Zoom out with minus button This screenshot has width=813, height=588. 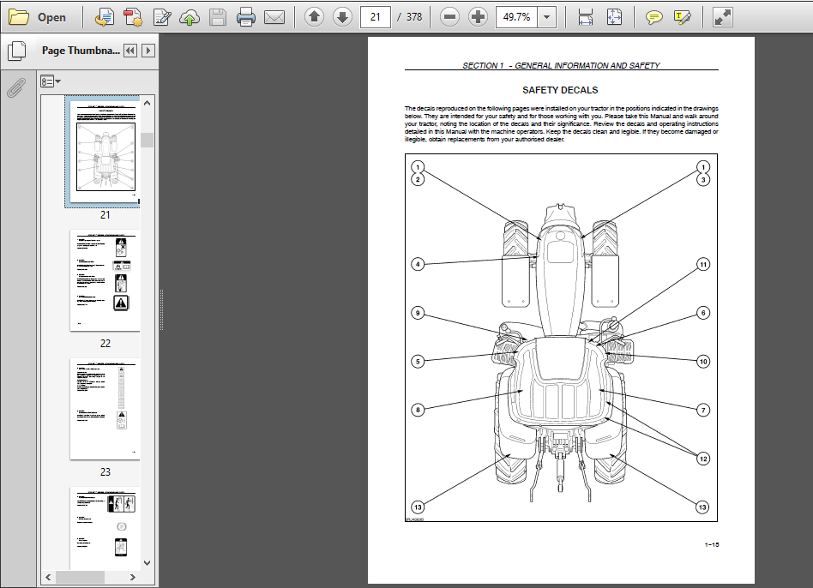click(x=449, y=17)
